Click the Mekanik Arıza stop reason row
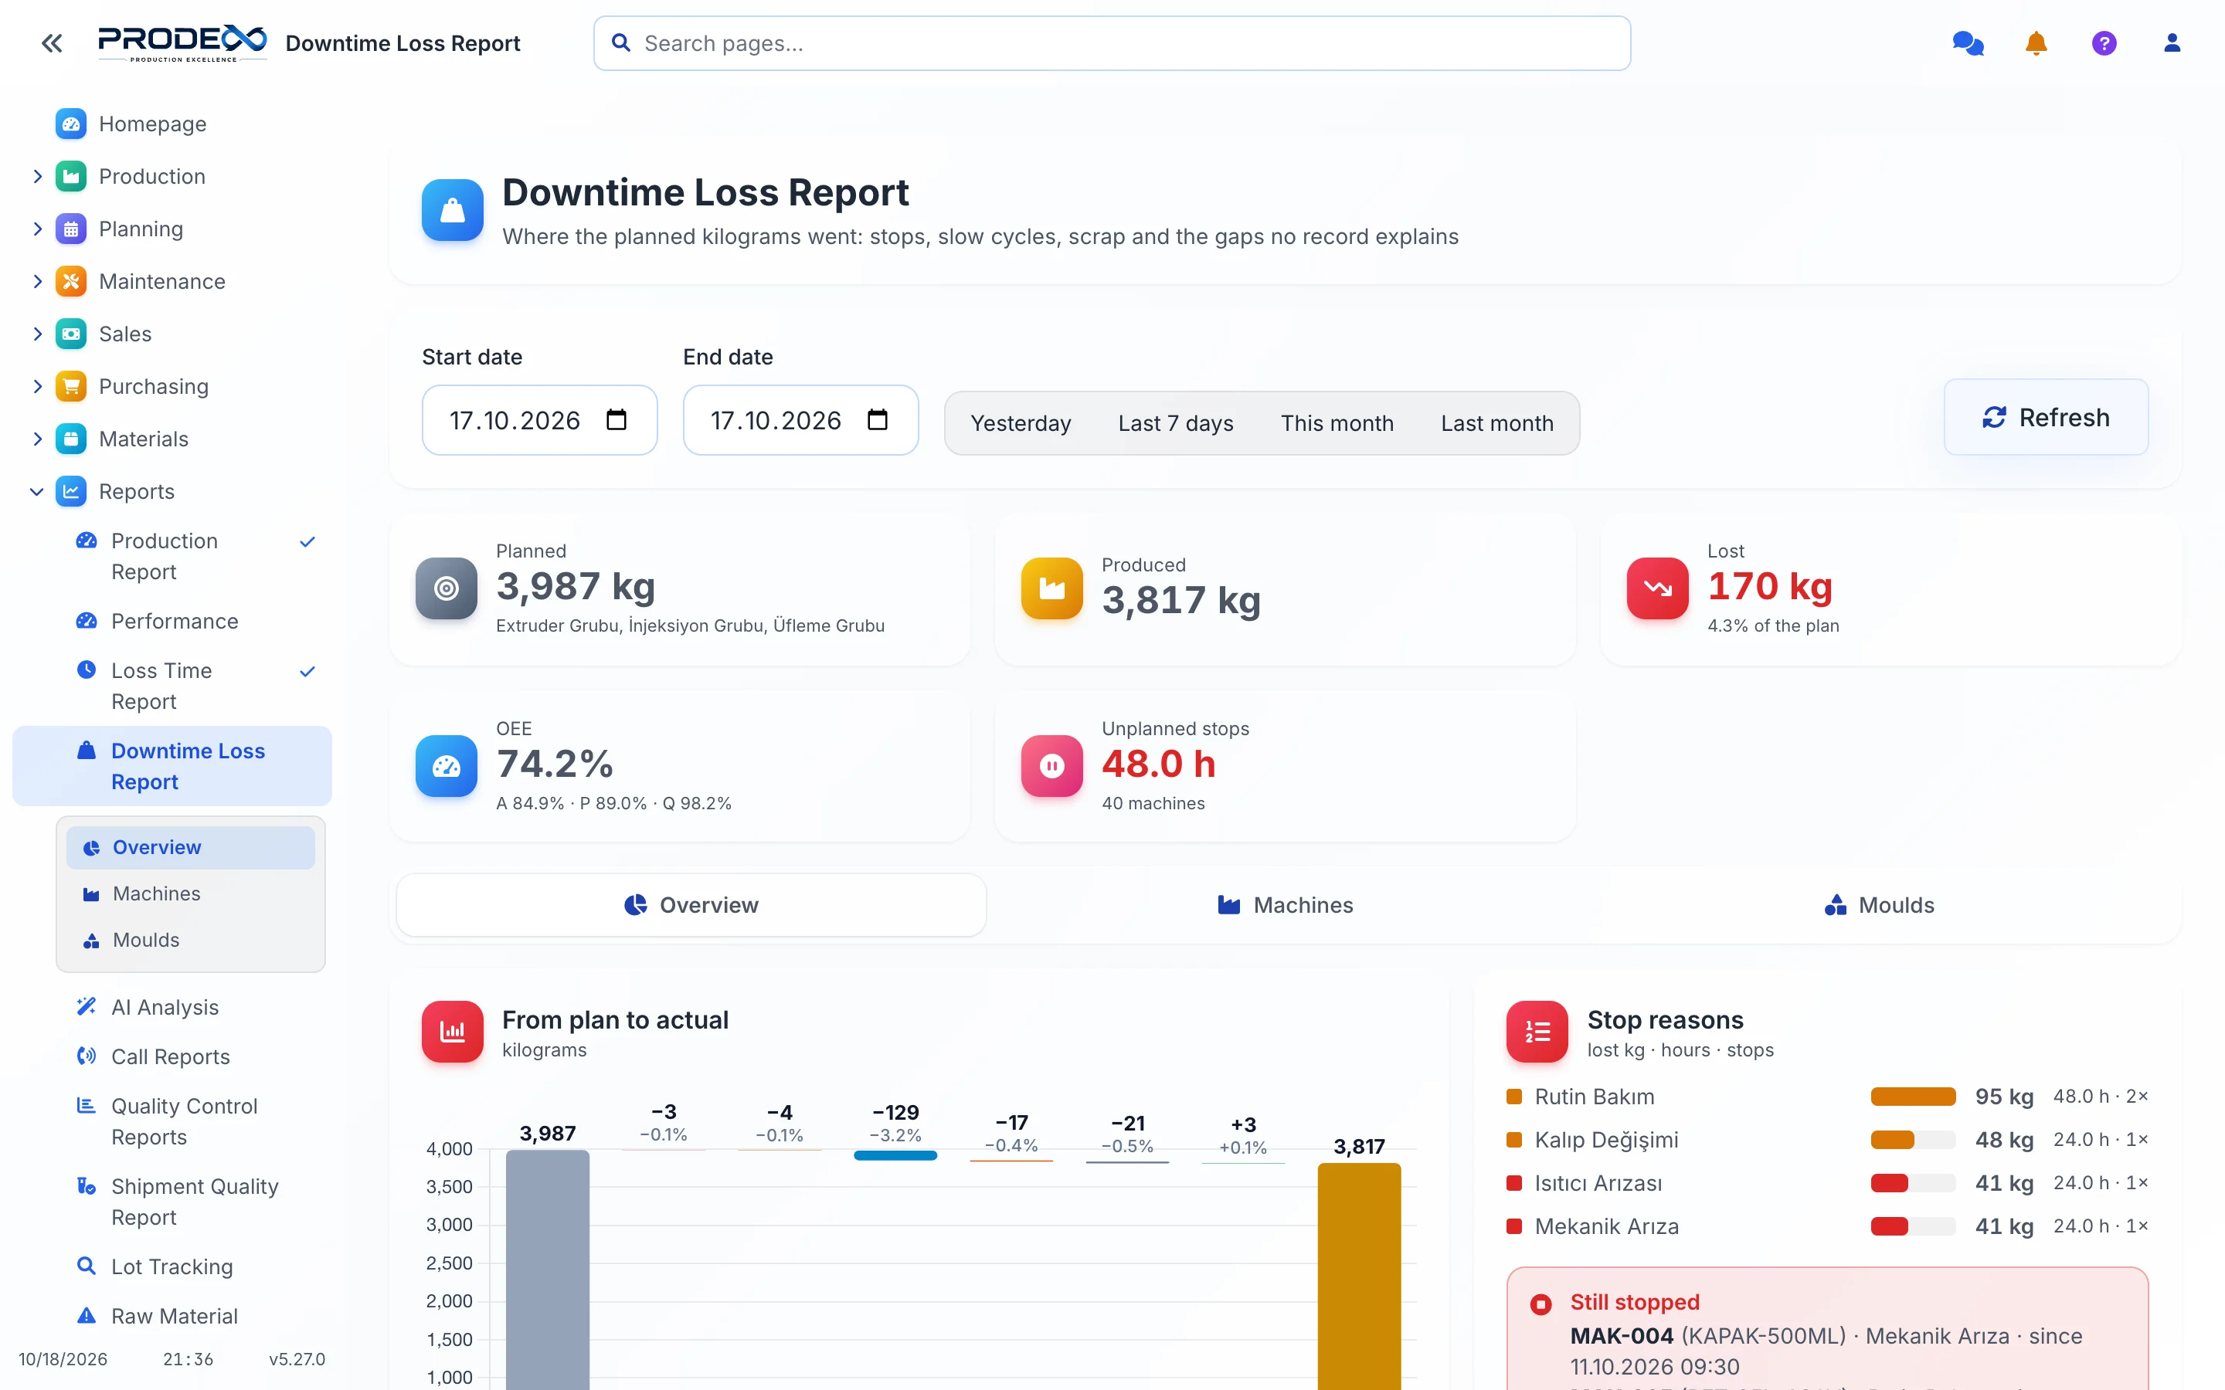This screenshot has height=1390, width=2225. [1827, 1226]
